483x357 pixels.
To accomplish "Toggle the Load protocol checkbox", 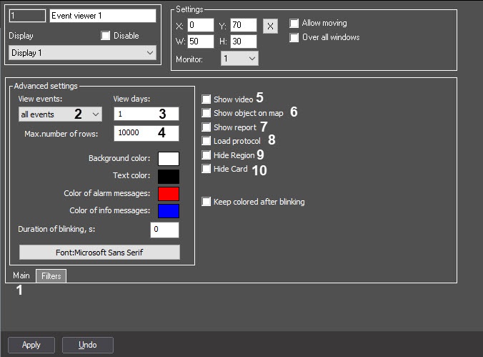I will coord(206,141).
